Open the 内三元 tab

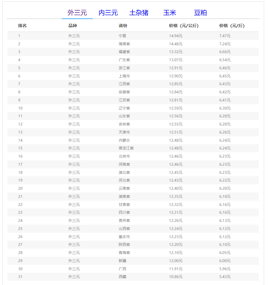(108, 13)
